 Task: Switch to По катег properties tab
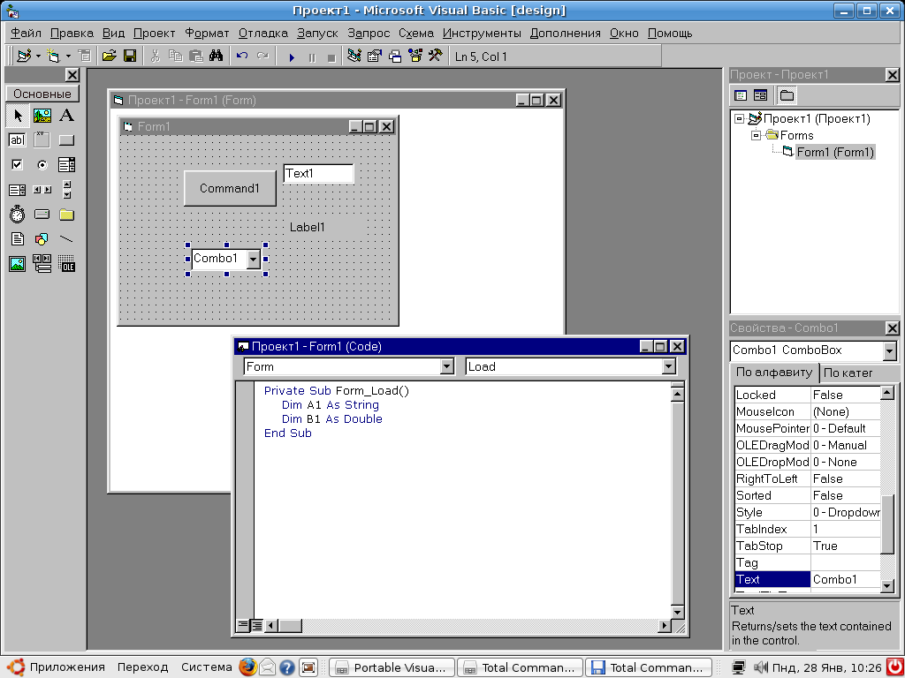[848, 373]
